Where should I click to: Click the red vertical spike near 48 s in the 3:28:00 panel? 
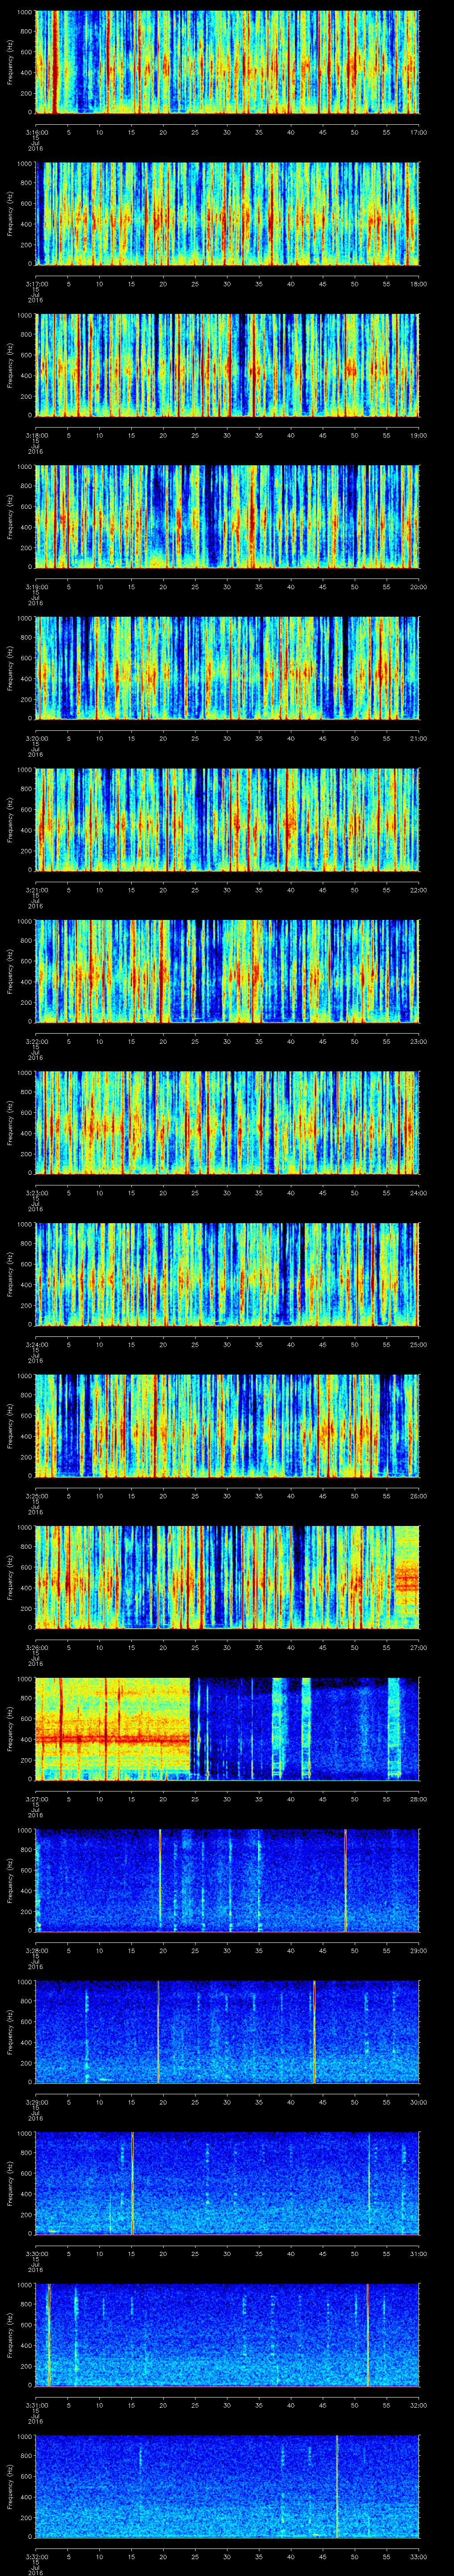click(x=345, y=1879)
